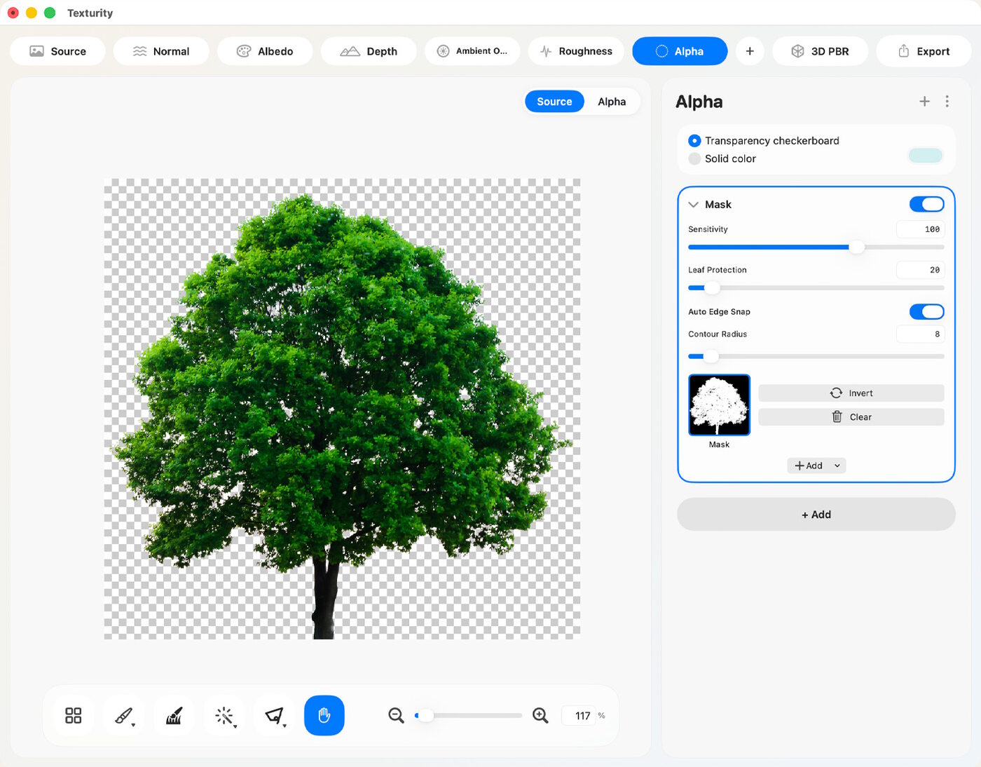Select the eraser brush tool
The height and width of the screenshot is (767, 981).
[x=174, y=715]
